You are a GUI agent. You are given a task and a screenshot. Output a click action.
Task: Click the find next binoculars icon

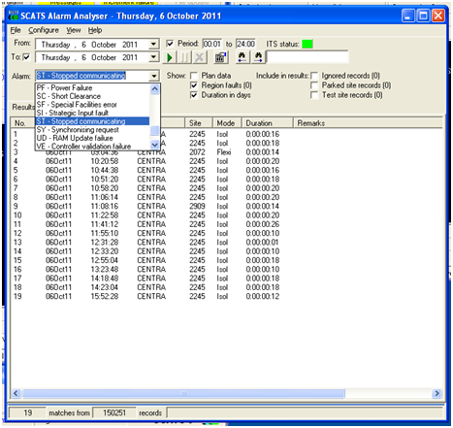(258, 57)
